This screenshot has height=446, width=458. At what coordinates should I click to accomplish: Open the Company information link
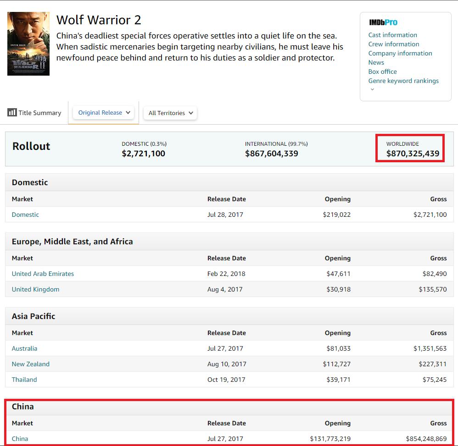tap(400, 53)
